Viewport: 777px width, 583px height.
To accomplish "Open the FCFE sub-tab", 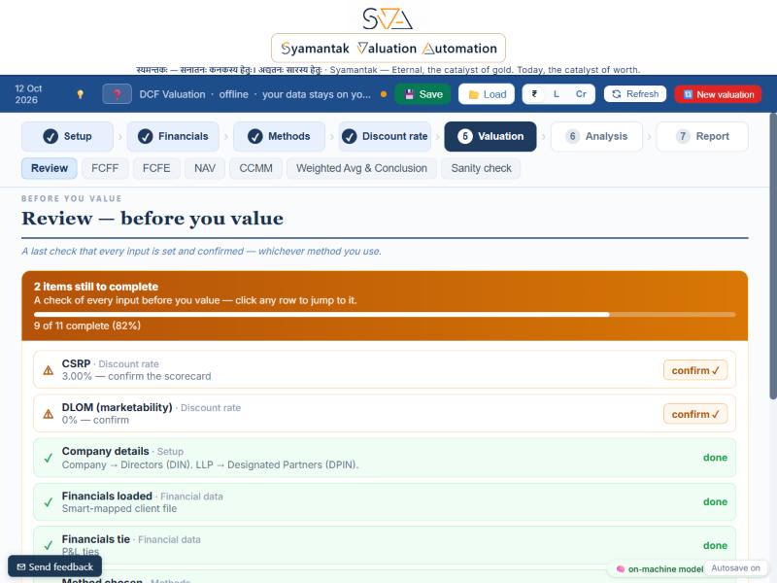I will coord(156,168).
